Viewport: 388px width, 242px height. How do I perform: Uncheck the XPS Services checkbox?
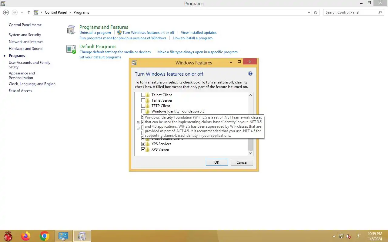click(143, 144)
